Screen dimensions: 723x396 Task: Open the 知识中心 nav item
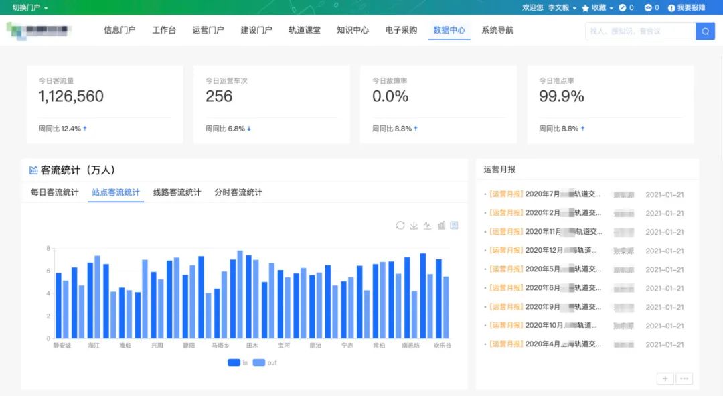353,30
